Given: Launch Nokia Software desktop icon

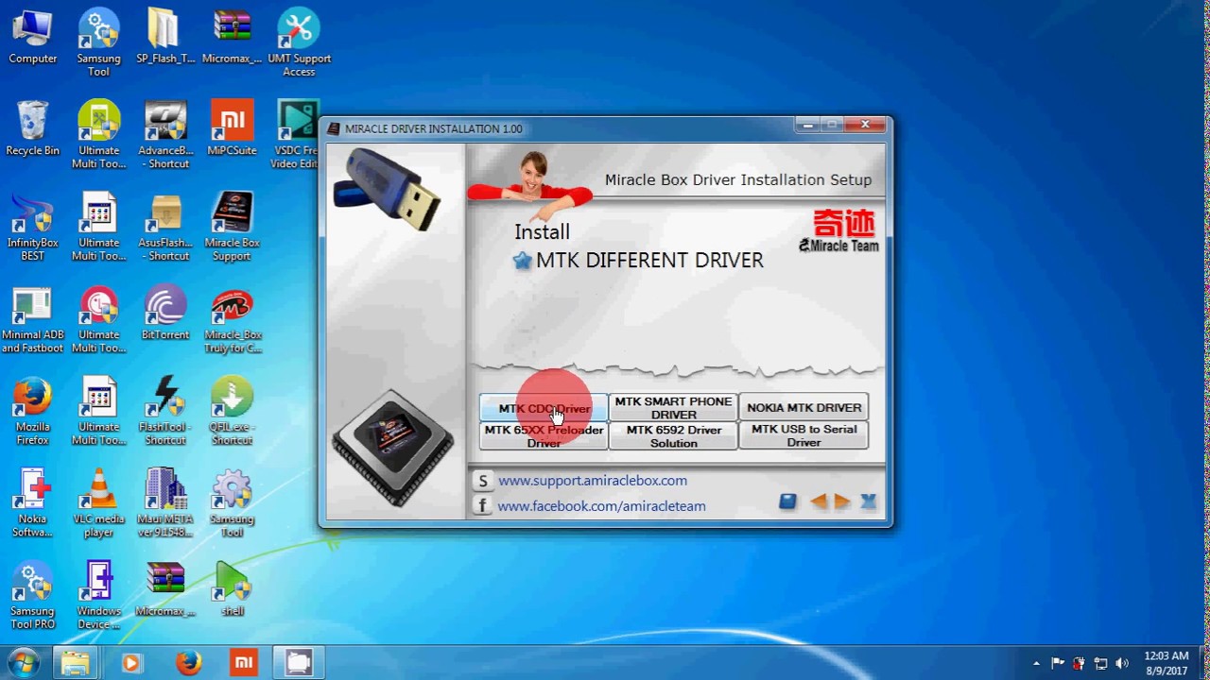Looking at the screenshot, I should click(x=33, y=503).
